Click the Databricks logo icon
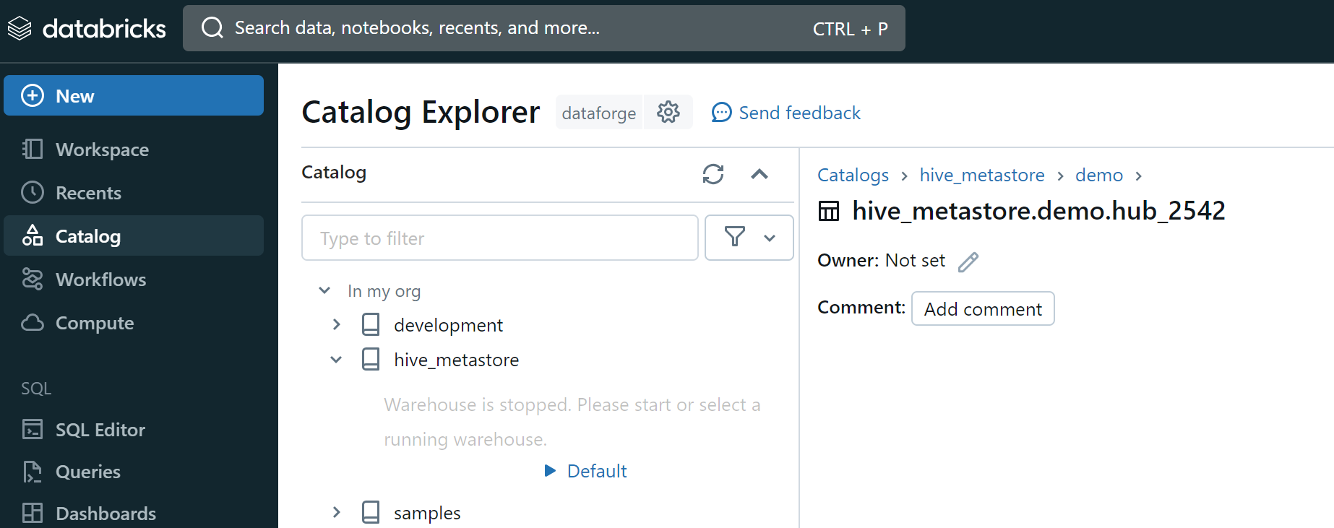 20,28
